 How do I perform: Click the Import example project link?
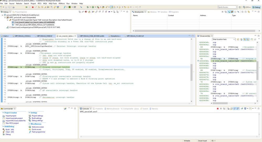pos(14,118)
